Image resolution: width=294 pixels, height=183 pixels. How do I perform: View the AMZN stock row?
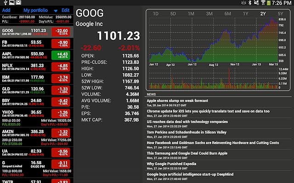(37, 137)
